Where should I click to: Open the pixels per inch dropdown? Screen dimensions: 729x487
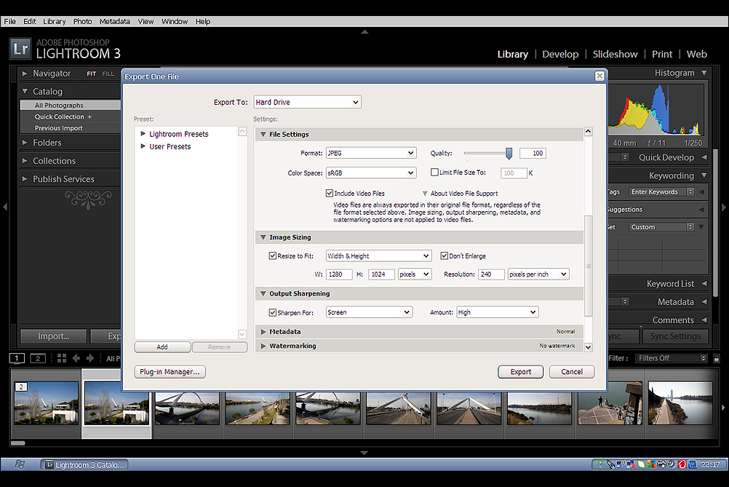(538, 274)
